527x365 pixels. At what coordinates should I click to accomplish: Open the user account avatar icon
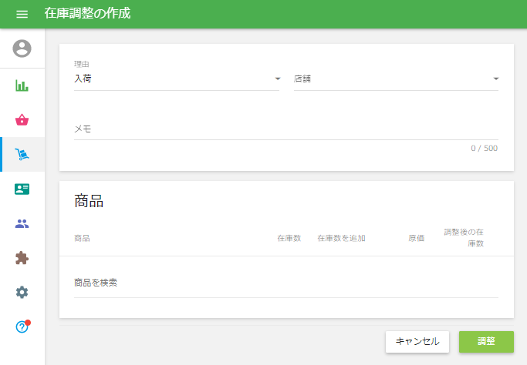(22, 49)
